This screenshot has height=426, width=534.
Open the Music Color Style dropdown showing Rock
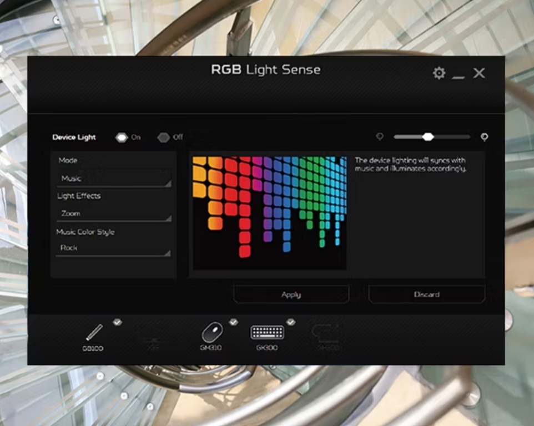(x=114, y=248)
